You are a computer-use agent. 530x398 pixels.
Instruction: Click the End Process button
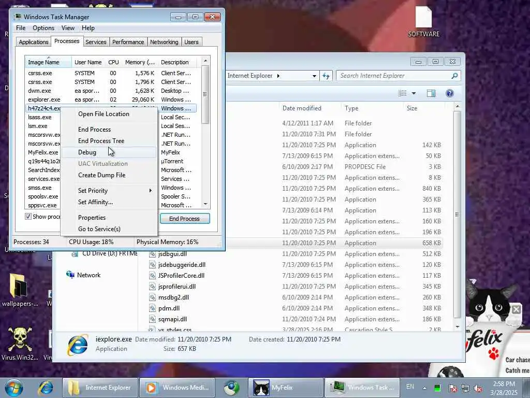coord(185,219)
